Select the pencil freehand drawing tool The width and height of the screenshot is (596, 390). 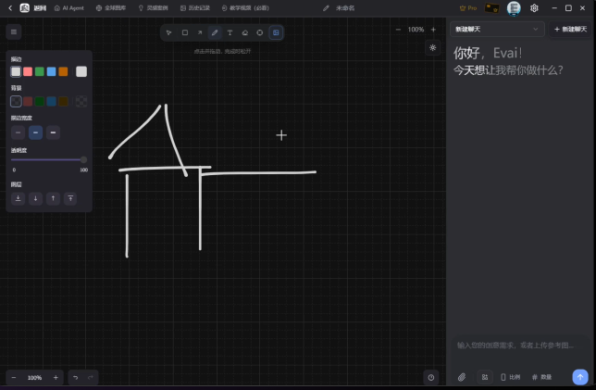click(x=215, y=33)
